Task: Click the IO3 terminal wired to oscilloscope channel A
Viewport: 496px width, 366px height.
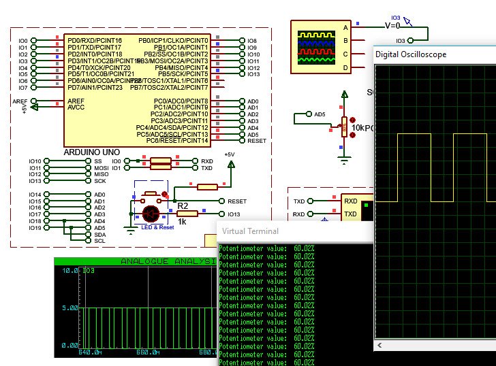Action: coord(410,40)
